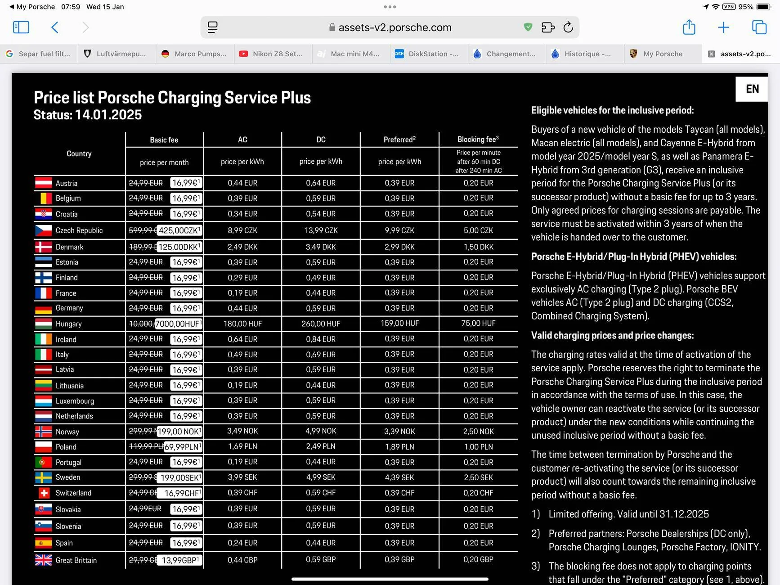Image resolution: width=780 pixels, height=585 pixels.
Task: Click the "13,99GBP" basic fee cell
Action: (x=180, y=560)
